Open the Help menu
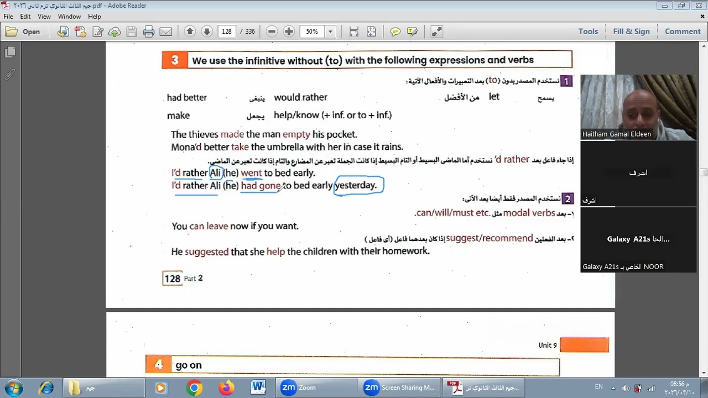The width and height of the screenshot is (708, 398). point(95,17)
